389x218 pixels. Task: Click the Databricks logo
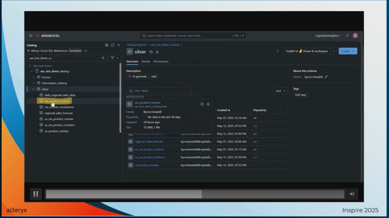pos(48,36)
